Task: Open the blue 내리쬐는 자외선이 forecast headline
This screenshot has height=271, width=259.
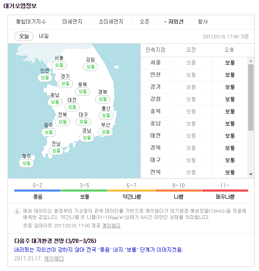Action: pos(98,250)
